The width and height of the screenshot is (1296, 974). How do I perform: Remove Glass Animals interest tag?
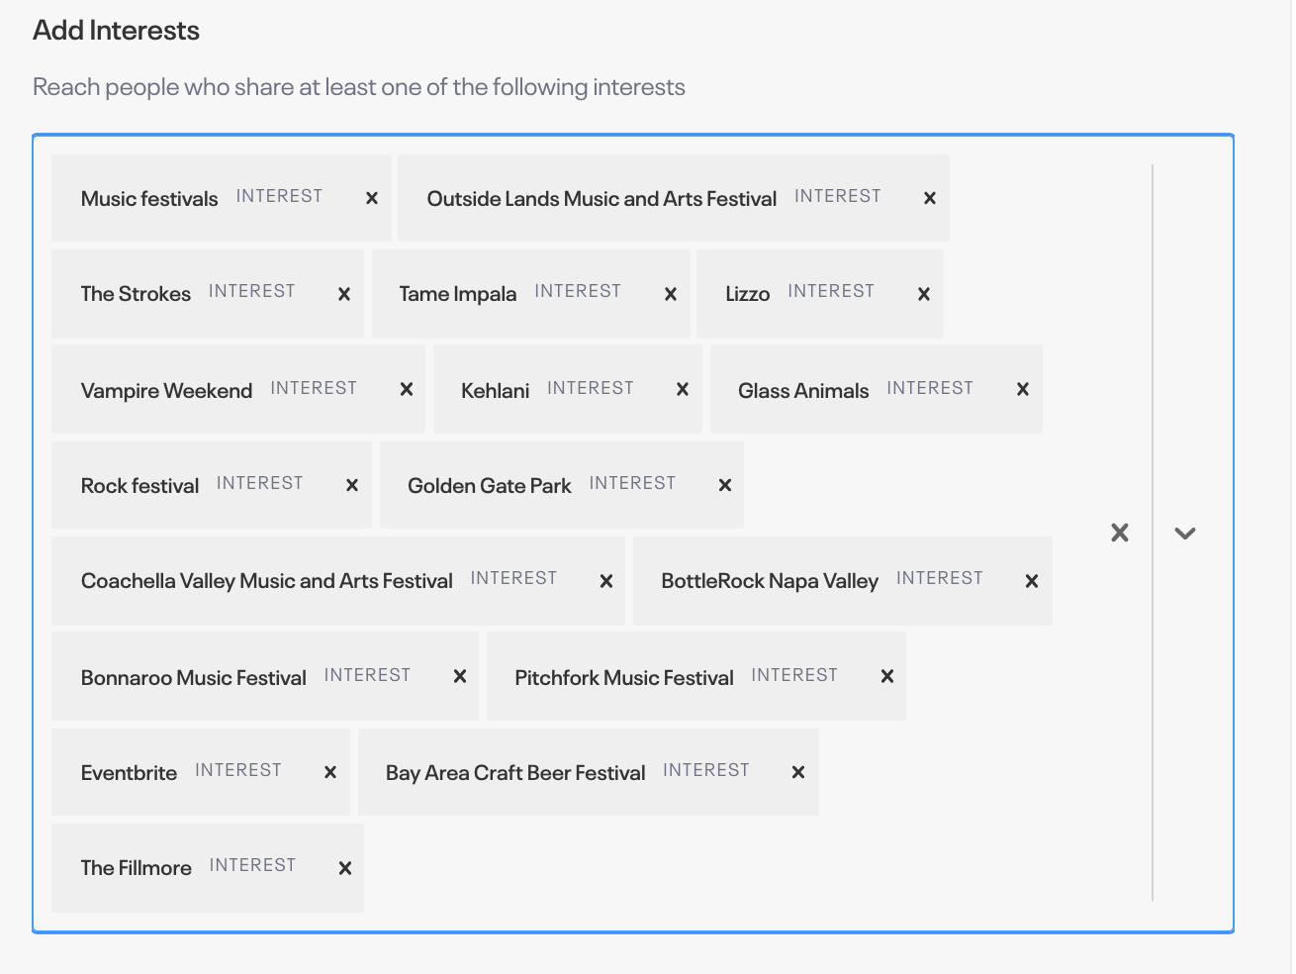pos(1023,389)
